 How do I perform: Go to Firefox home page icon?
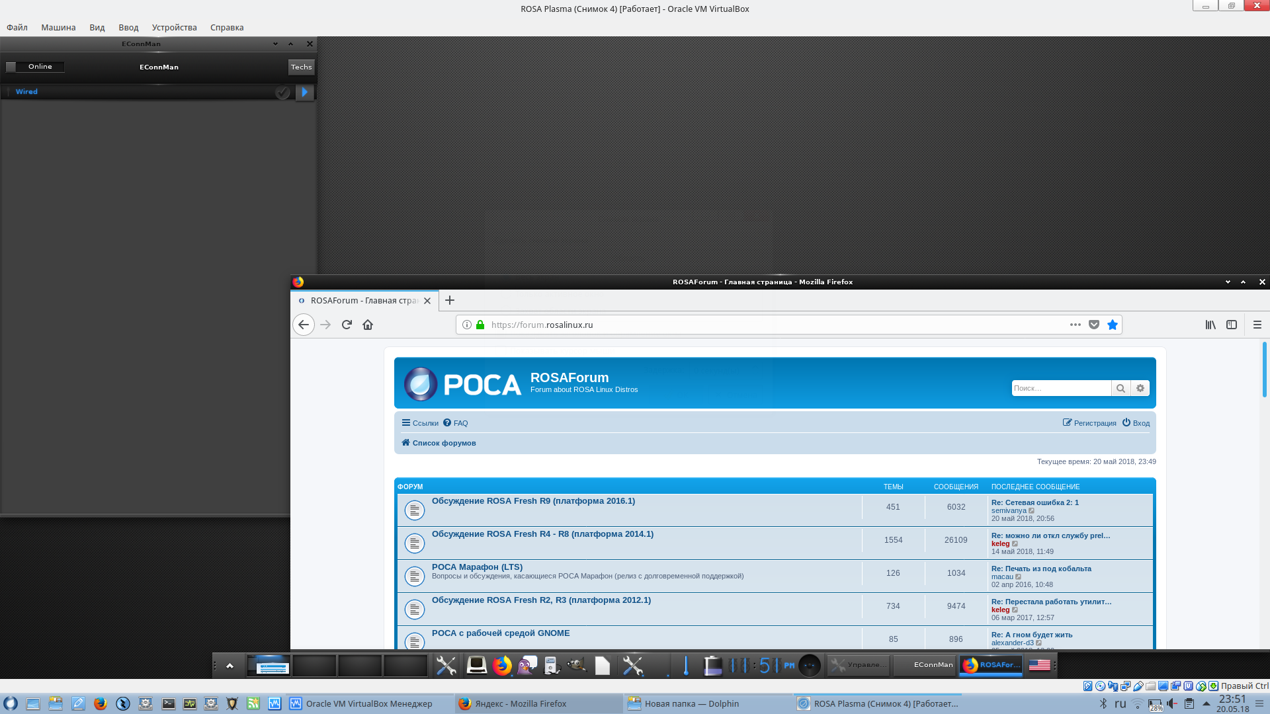click(x=368, y=325)
